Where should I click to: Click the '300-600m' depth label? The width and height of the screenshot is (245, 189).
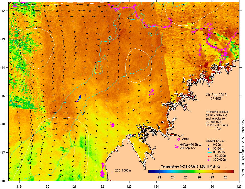click(220, 160)
